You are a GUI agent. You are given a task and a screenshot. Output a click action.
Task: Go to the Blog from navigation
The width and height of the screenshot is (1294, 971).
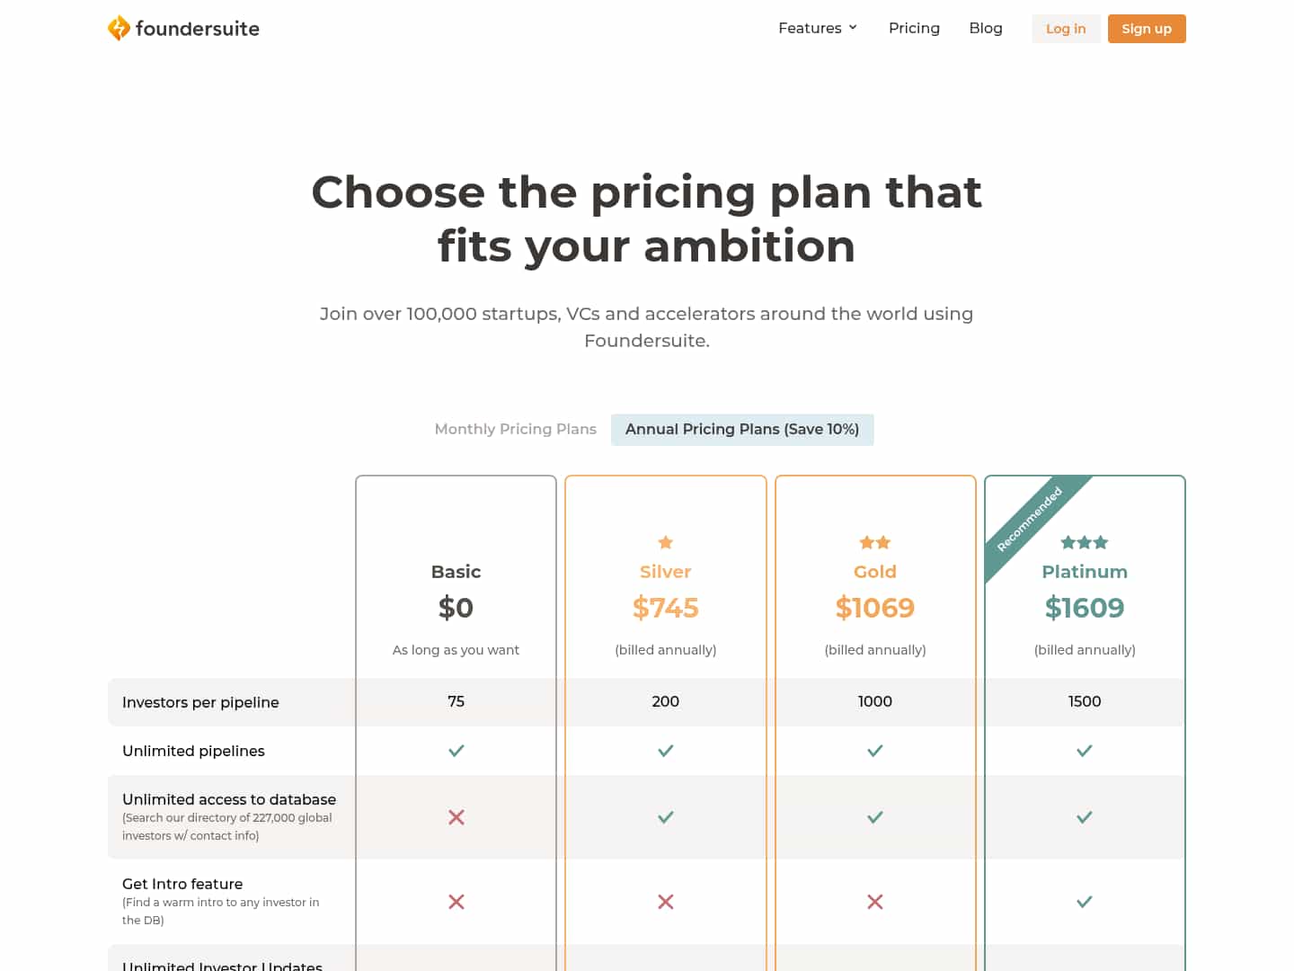point(986,29)
